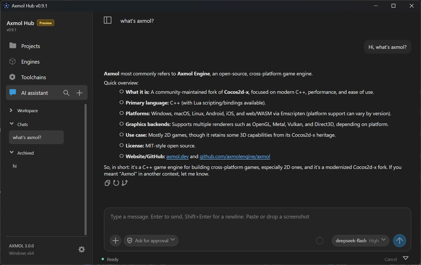Copy the assistant response
The image size is (421, 265).
point(107,183)
